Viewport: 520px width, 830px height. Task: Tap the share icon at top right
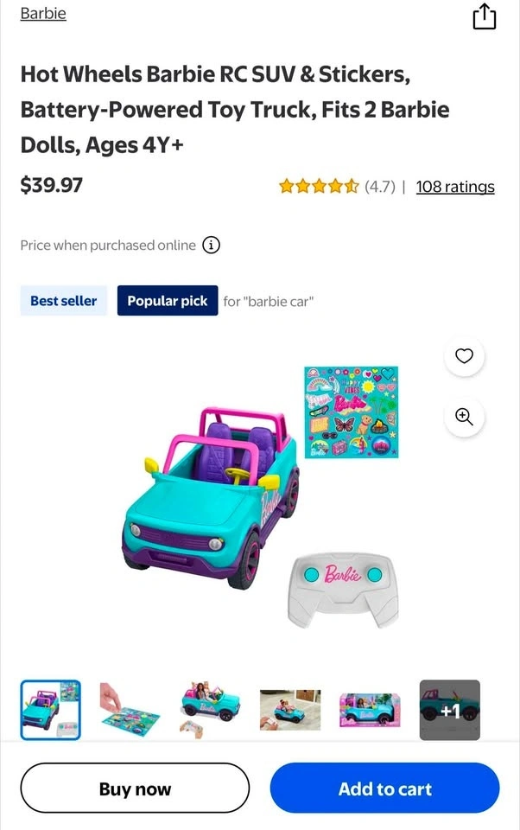pos(484,16)
